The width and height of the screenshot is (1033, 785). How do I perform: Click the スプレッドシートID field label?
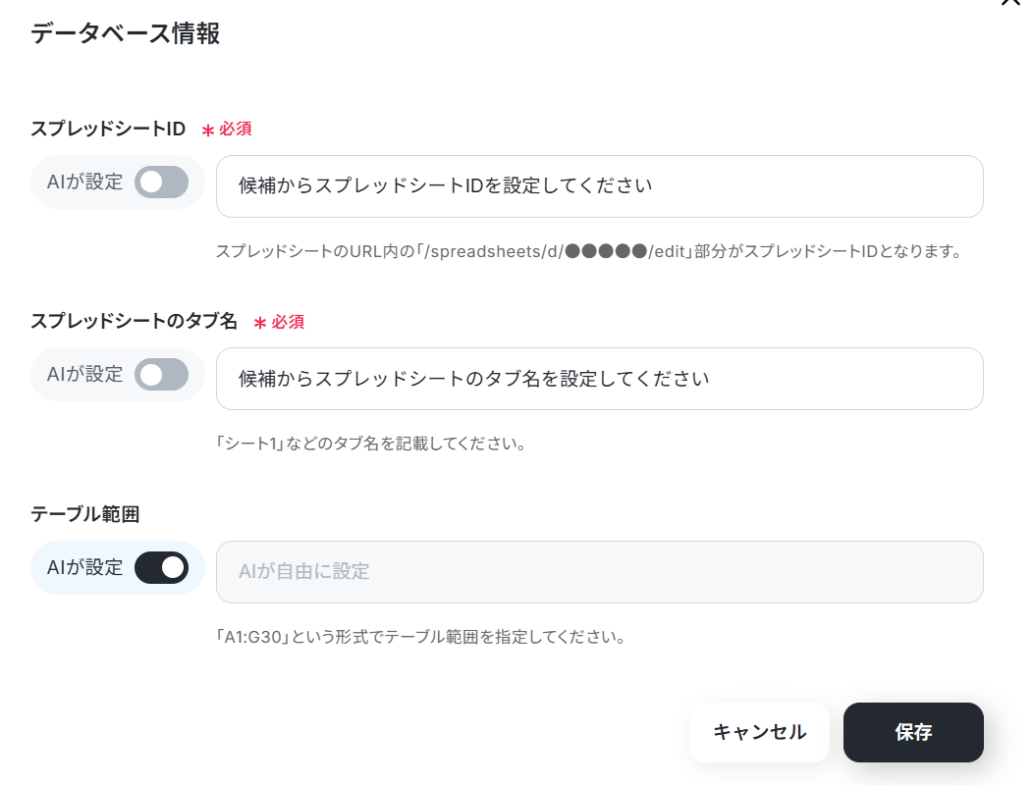108,129
